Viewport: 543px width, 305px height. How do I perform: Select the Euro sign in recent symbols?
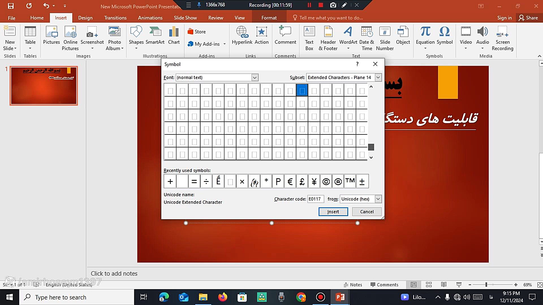point(290,181)
